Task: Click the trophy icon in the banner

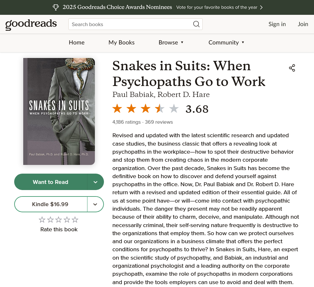Action: (x=56, y=7)
